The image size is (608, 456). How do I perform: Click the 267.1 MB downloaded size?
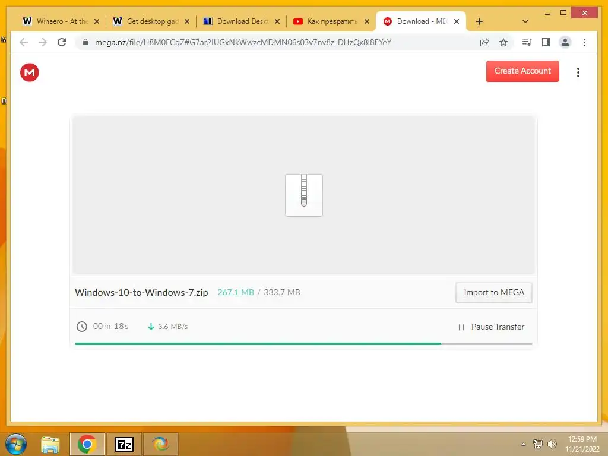coord(236,292)
